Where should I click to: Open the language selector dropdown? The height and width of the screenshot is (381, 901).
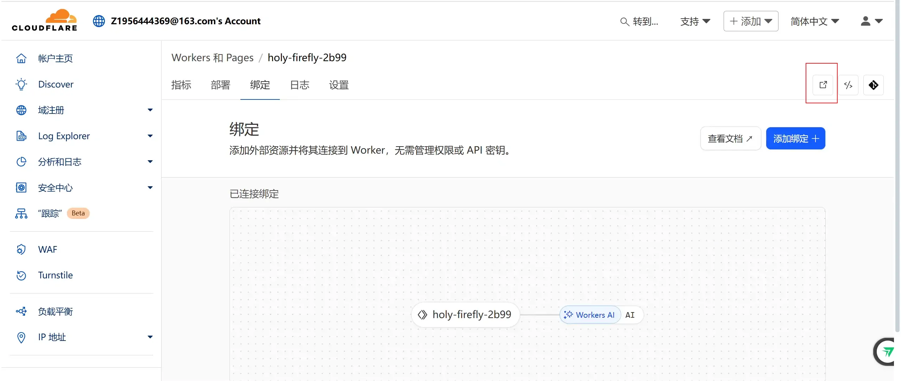pos(814,21)
